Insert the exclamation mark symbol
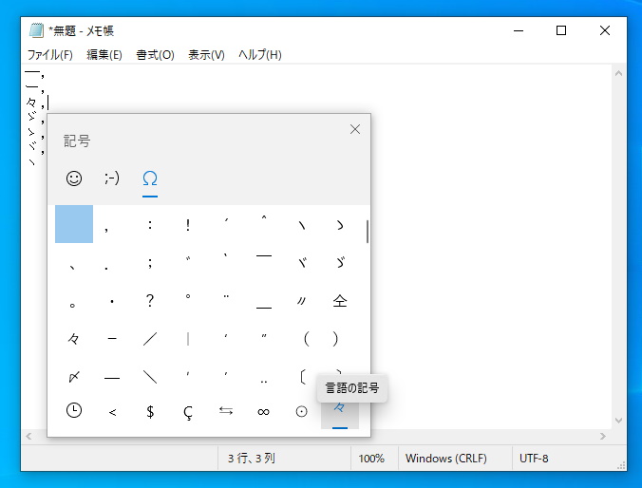 [x=188, y=224]
